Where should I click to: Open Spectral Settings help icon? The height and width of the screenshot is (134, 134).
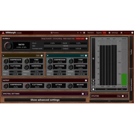point(83,94)
